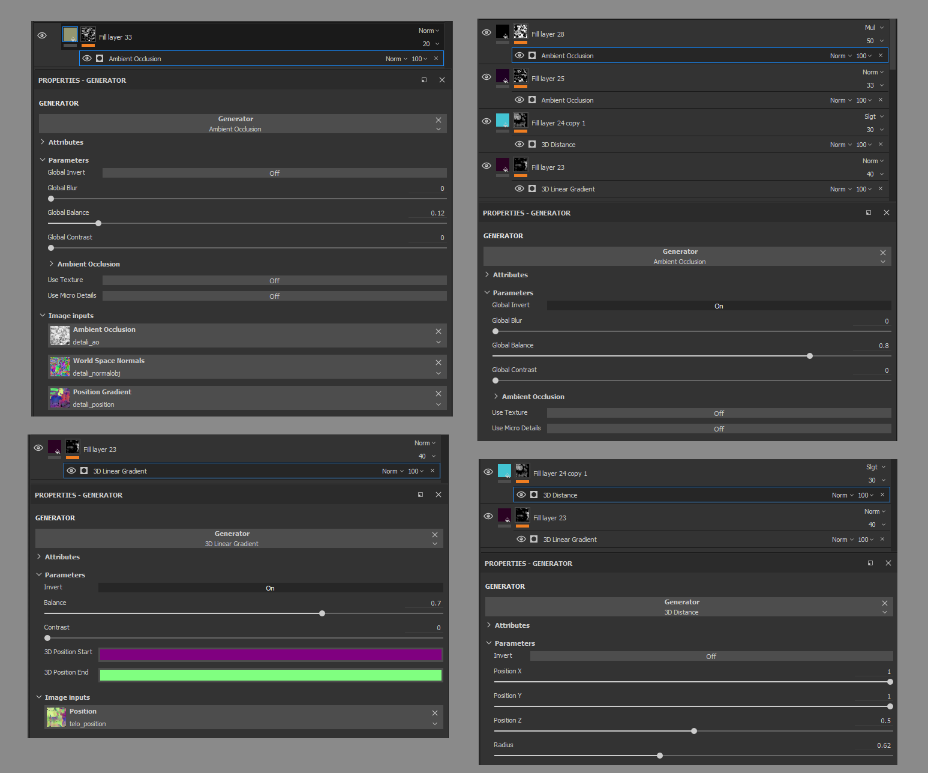Remove the Position telo_position image input

[x=435, y=713]
